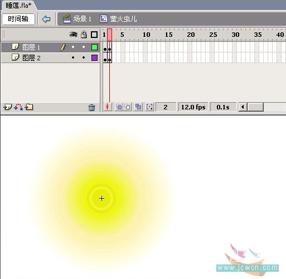Click the page icon of 图层 2
286x279 pixels.
pyautogui.click(x=15, y=57)
